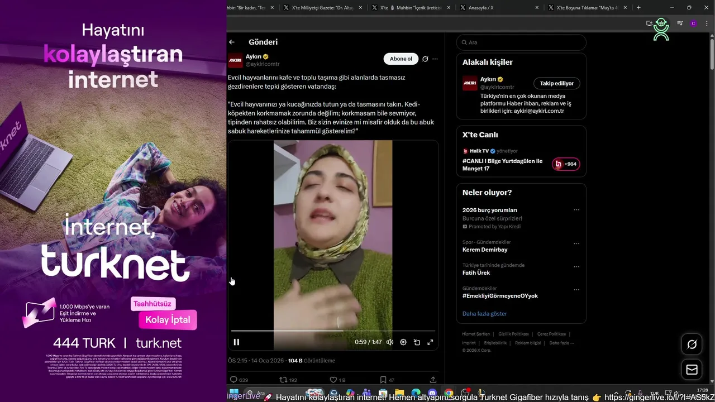Open the media control toolbar icon
The image size is (715, 402).
680,23
